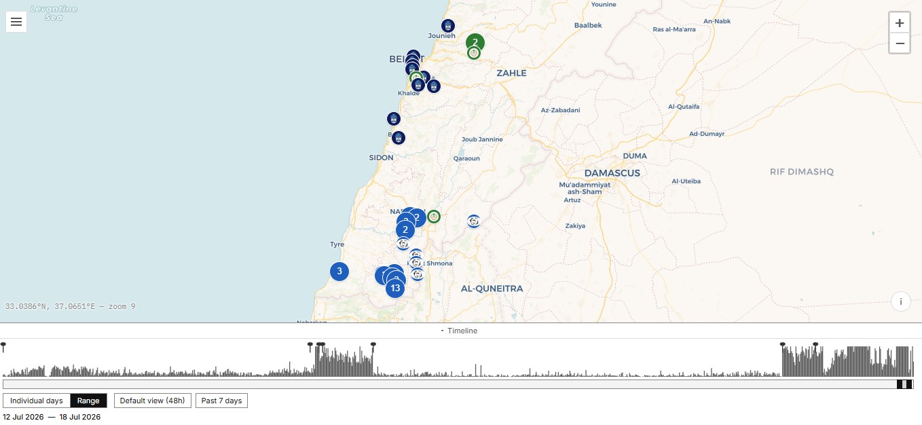Open the dark blue marker above Jounieh

tap(448, 26)
